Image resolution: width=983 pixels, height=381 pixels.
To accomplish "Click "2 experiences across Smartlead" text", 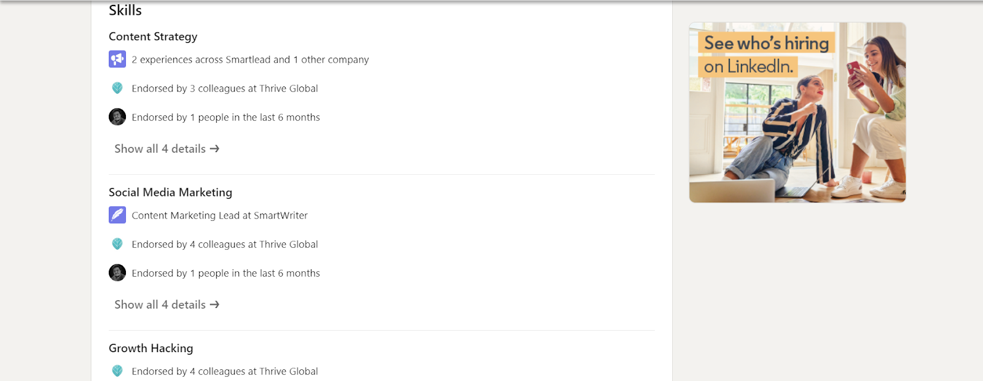I will [250, 60].
